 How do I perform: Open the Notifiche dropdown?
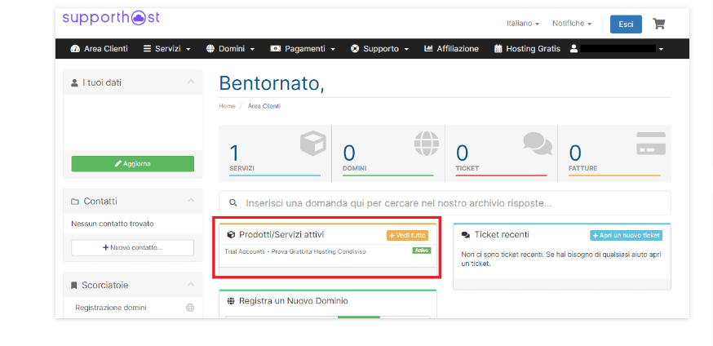pos(571,24)
